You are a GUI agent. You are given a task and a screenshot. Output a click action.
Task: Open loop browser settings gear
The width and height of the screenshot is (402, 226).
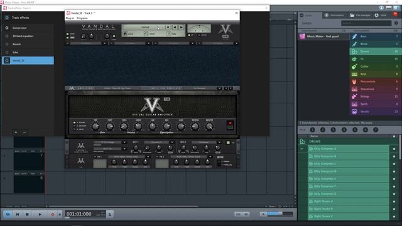pos(396,23)
